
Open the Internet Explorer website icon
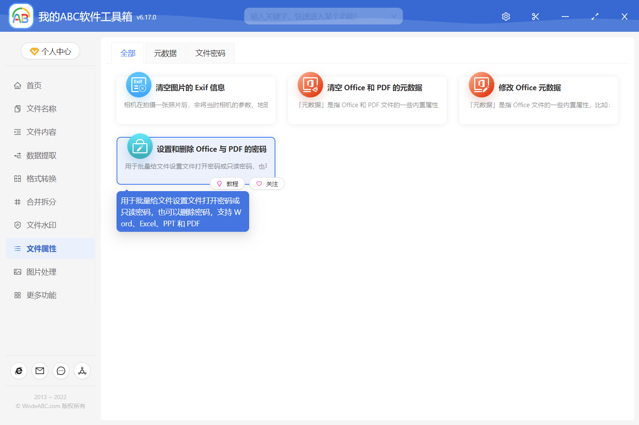coord(18,371)
